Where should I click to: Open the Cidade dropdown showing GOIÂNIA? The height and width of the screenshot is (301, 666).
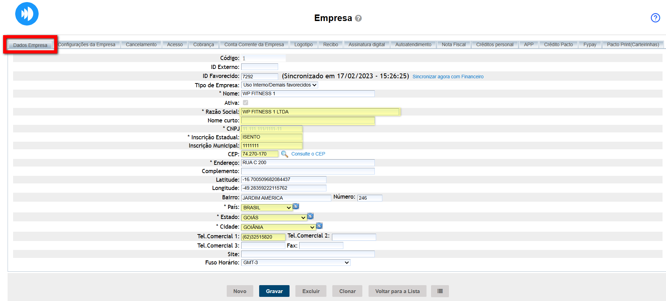pos(278,227)
